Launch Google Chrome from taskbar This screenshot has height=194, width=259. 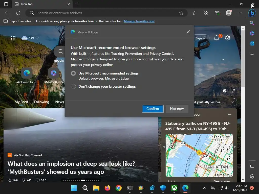click(118, 188)
